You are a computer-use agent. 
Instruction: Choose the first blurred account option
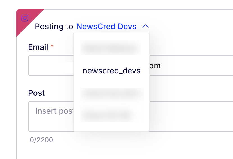click(x=111, y=48)
